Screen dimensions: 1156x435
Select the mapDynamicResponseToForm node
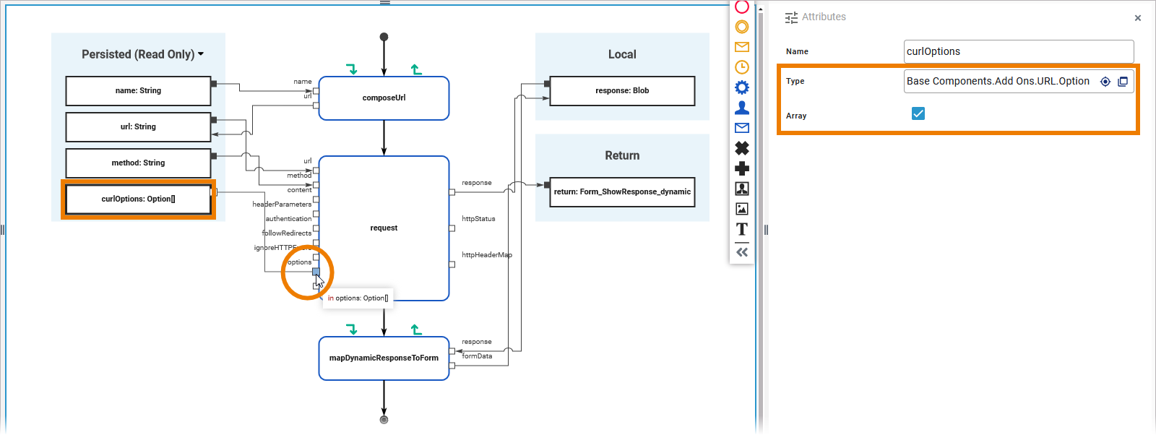pyautogui.click(x=384, y=358)
